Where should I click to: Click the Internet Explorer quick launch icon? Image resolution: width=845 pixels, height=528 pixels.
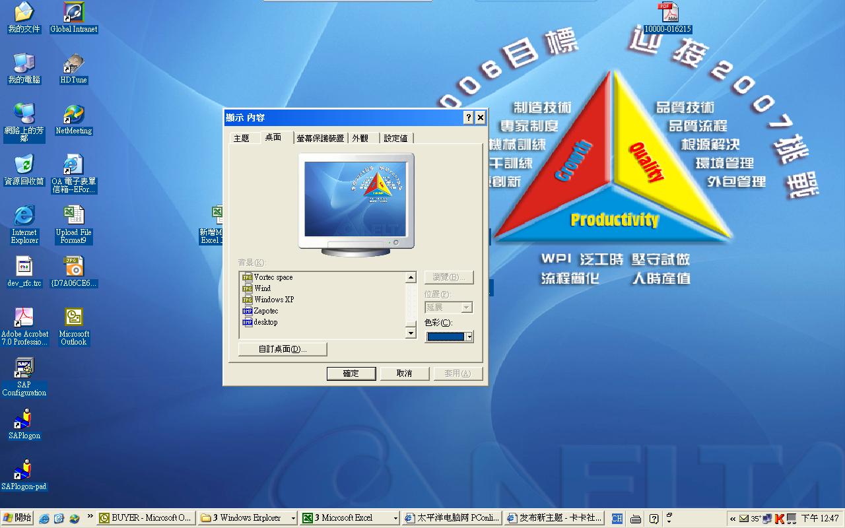coord(45,519)
